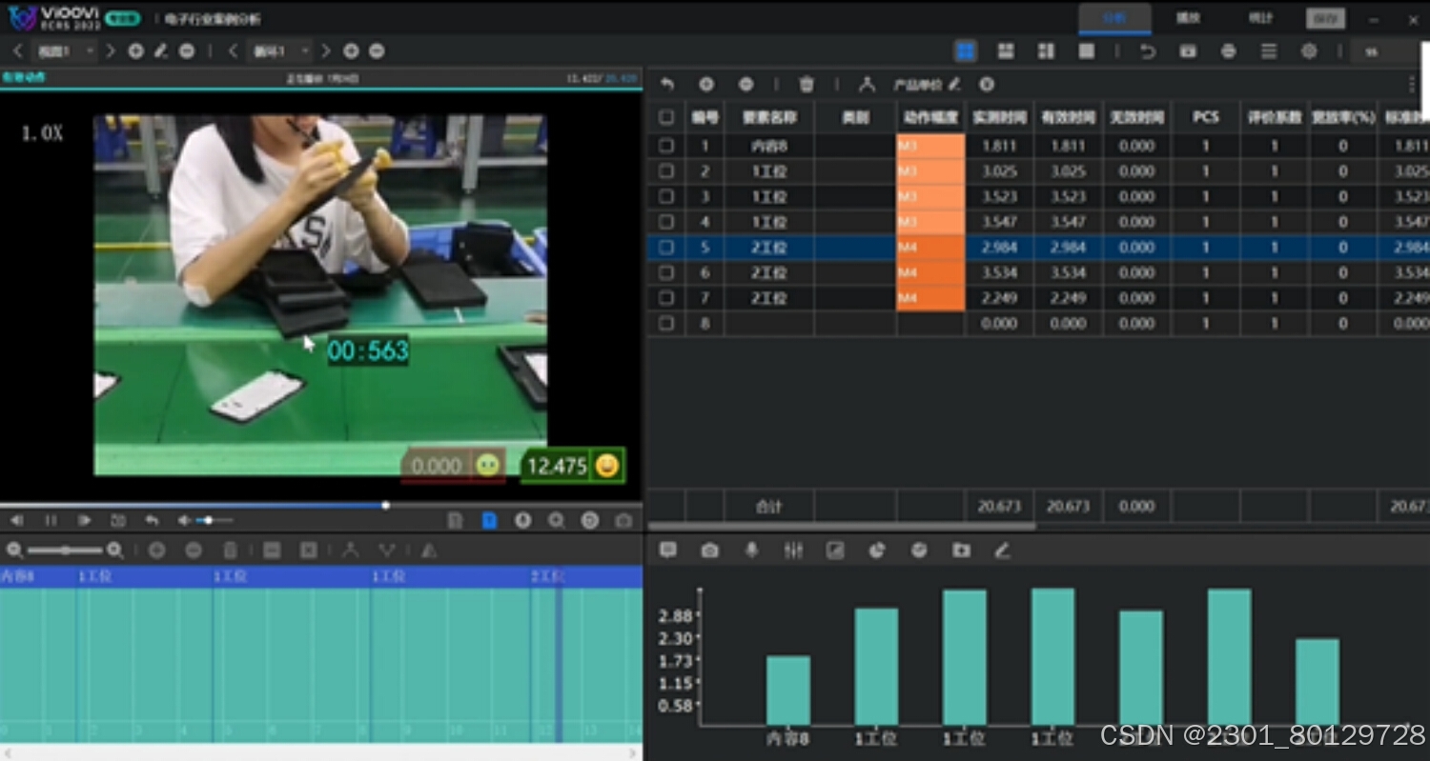Image resolution: width=1430 pixels, height=761 pixels.
Task: Switch to the Statistics tab
Action: [1260, 18]
